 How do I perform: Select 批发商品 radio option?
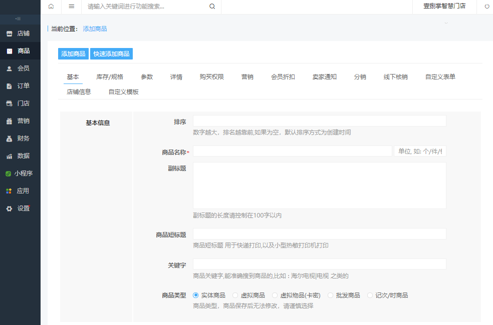(331, 295)
